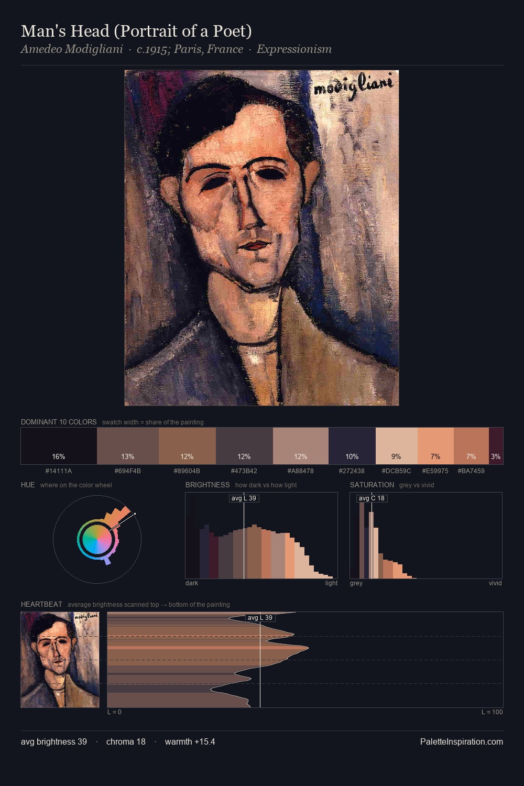Click the avg brightness 39 footer stat

point(54,741)
